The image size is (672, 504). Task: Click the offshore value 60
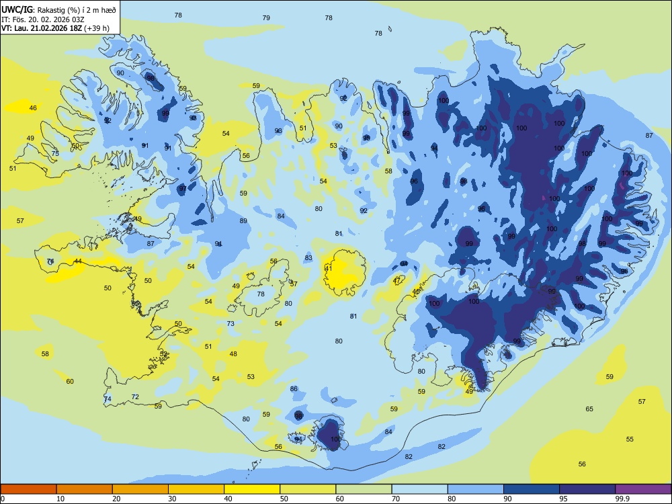pyautogui.click(x=70, y=382)
